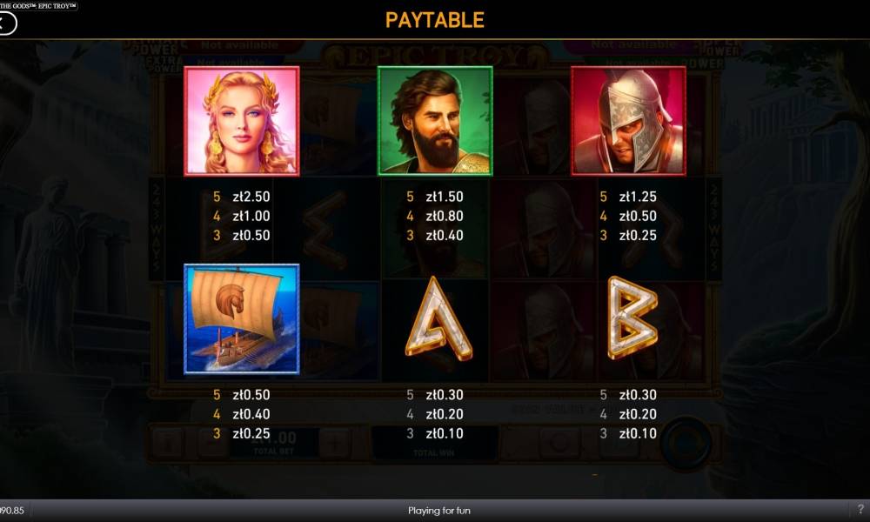
Task: Select the bearded hero symbol
Action: [435, 121]
